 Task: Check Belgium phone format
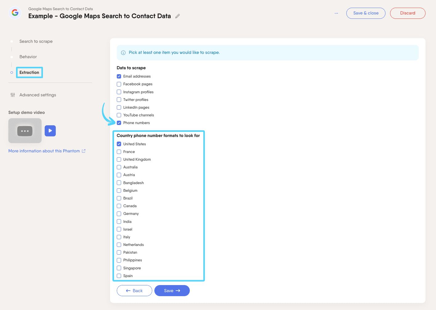[x=119, y=191]
